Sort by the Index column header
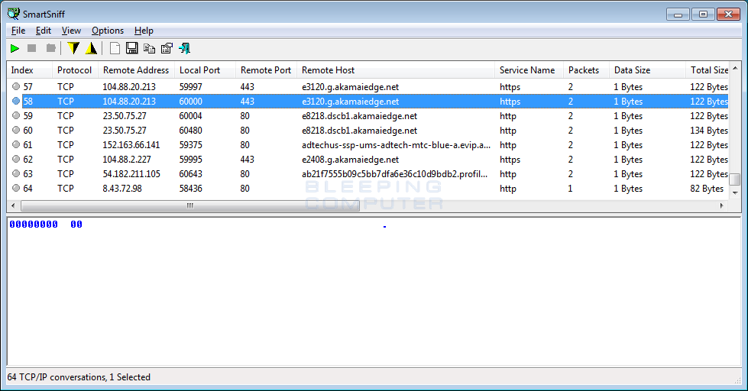Image resolution: width=748 pixels, height=391 pixels. [30, 70]
